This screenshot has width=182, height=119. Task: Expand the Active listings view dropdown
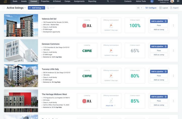point(25,8)
